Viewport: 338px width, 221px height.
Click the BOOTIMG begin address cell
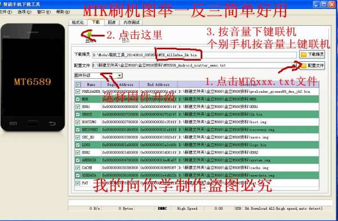tap(120, 122)
